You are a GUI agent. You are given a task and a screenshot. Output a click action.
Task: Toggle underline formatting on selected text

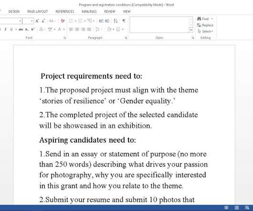pos(11,30)
